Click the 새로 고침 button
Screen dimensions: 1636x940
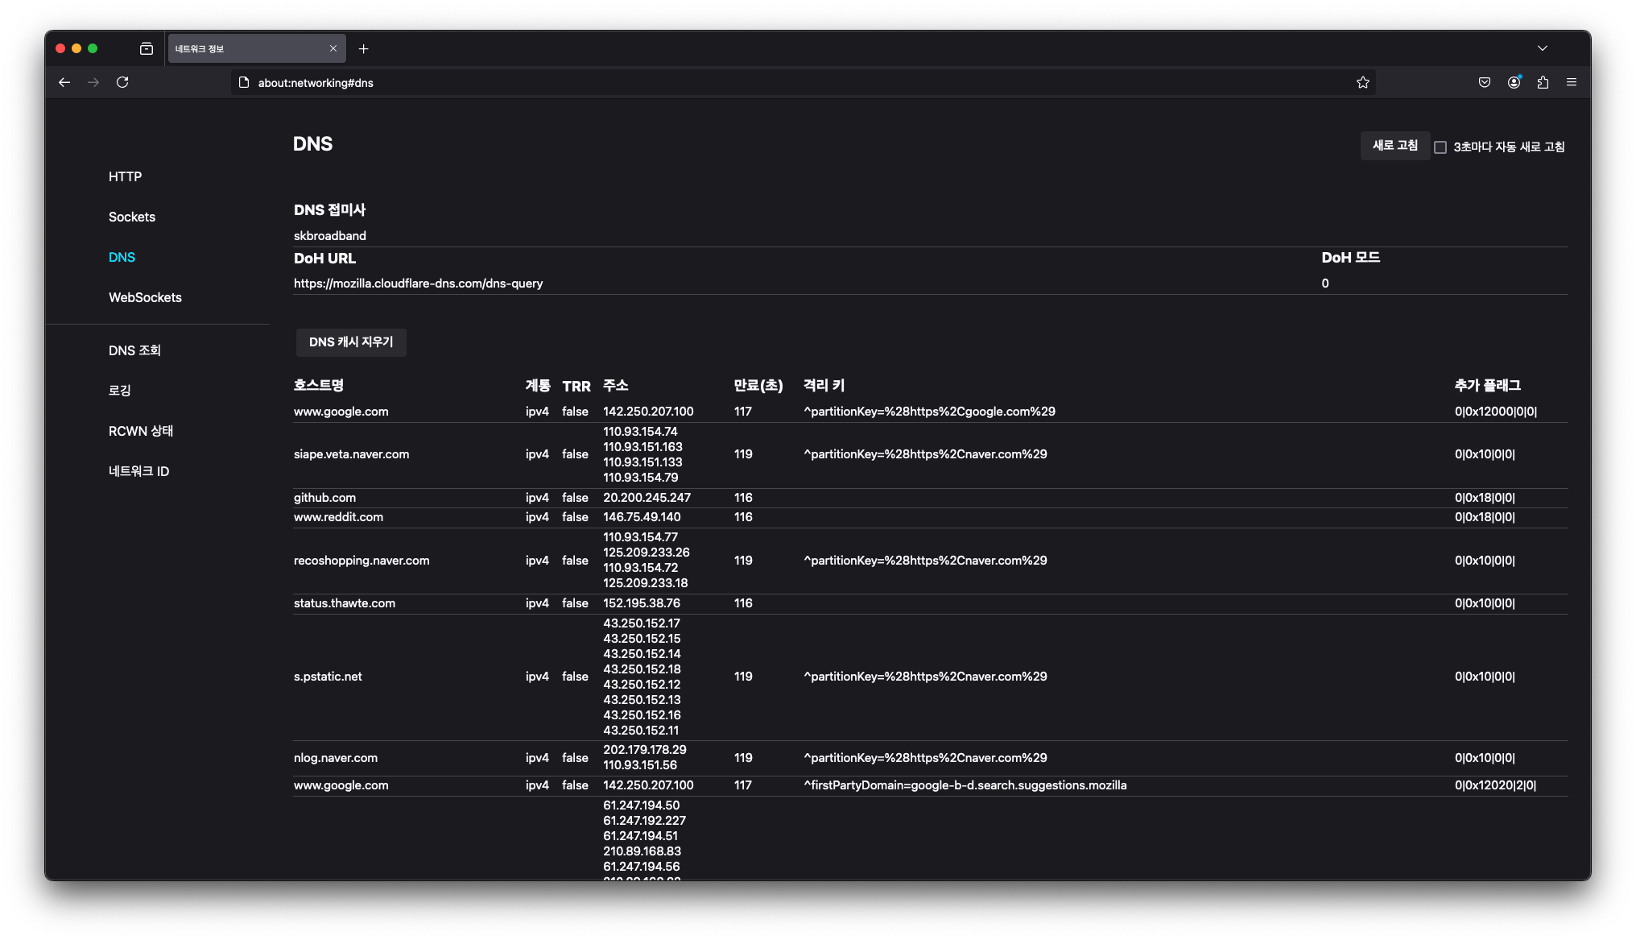[1394, 146]
